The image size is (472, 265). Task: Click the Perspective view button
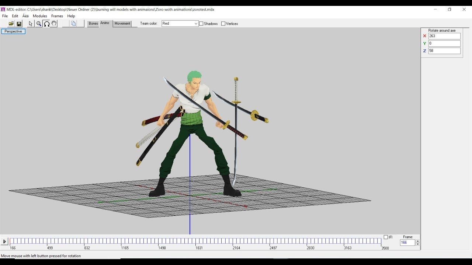(13, 31)
